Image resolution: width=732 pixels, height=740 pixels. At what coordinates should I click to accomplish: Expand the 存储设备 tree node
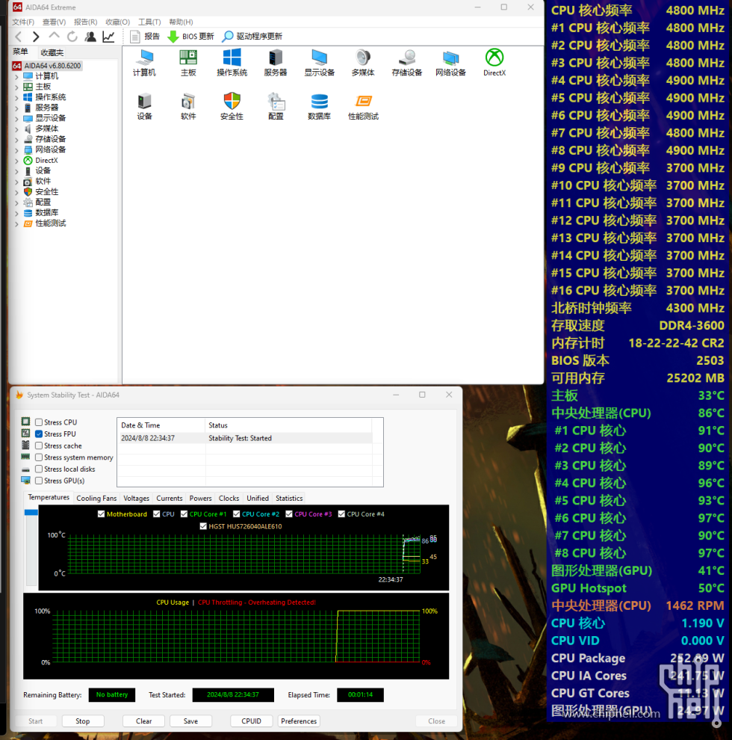[17, 139]
